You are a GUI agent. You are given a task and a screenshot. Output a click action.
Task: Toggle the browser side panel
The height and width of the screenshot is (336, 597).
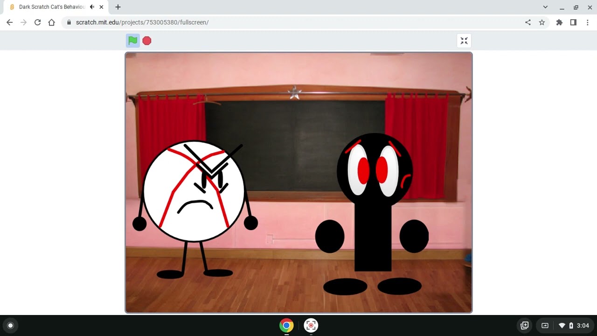(x=573, y=22)
